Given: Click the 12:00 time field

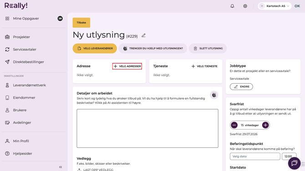Looking at the screenshot, I should tap(289, 156).
